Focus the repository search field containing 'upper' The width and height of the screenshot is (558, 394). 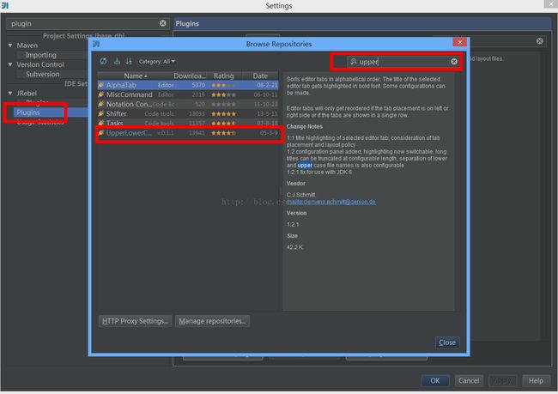click(x=402, y=62)
